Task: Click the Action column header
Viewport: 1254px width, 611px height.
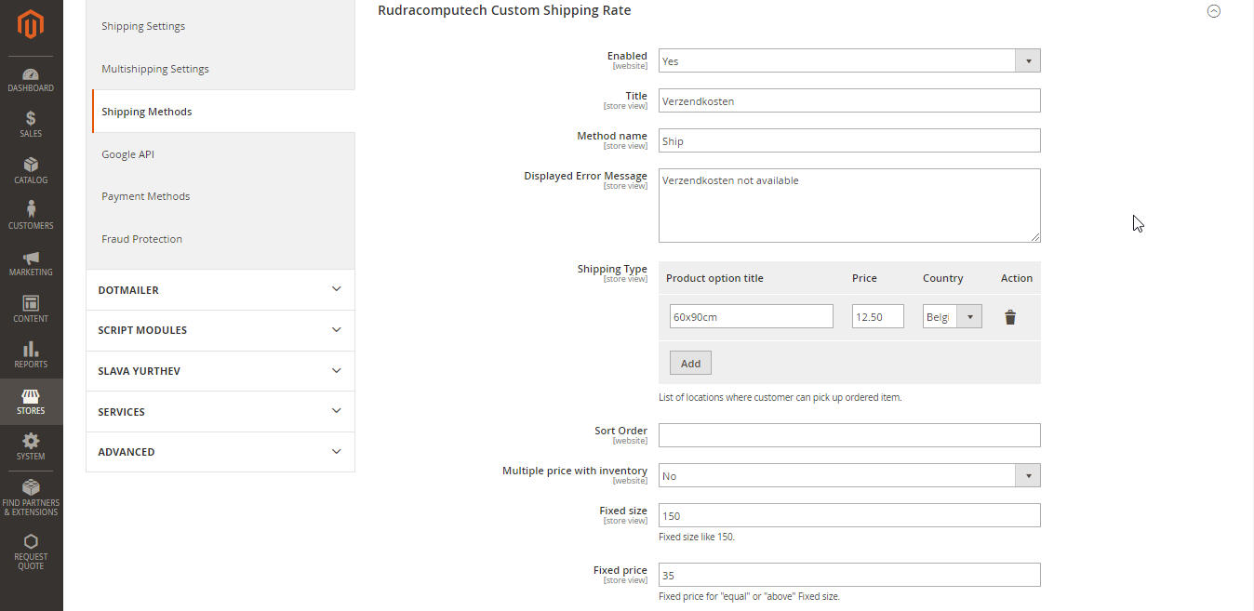Action: pos(1017,278)
